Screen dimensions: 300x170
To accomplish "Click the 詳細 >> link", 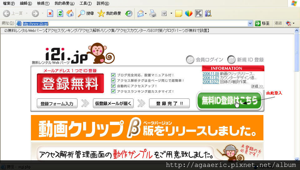I will (x=257, y=86).
